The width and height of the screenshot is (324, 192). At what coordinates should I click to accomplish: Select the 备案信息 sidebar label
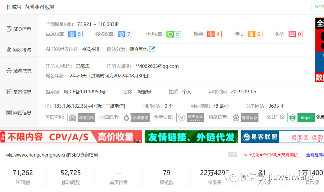(x=22, y=92)
